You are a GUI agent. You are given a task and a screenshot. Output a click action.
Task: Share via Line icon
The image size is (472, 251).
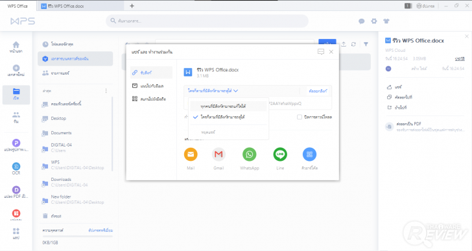coord(280,154)
